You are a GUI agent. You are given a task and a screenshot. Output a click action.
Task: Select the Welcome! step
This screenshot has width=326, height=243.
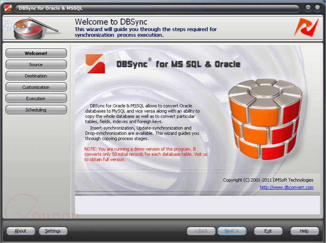coord(36,53)
